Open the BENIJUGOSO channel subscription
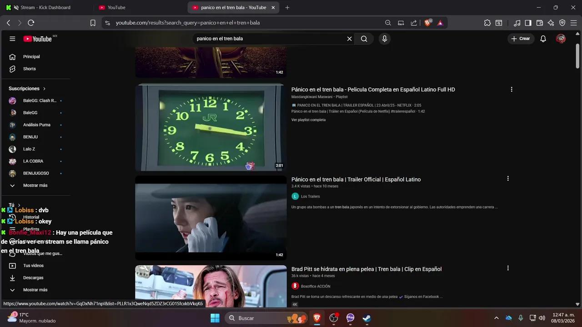Screen dimensions: 582x327 pos(36,173)
